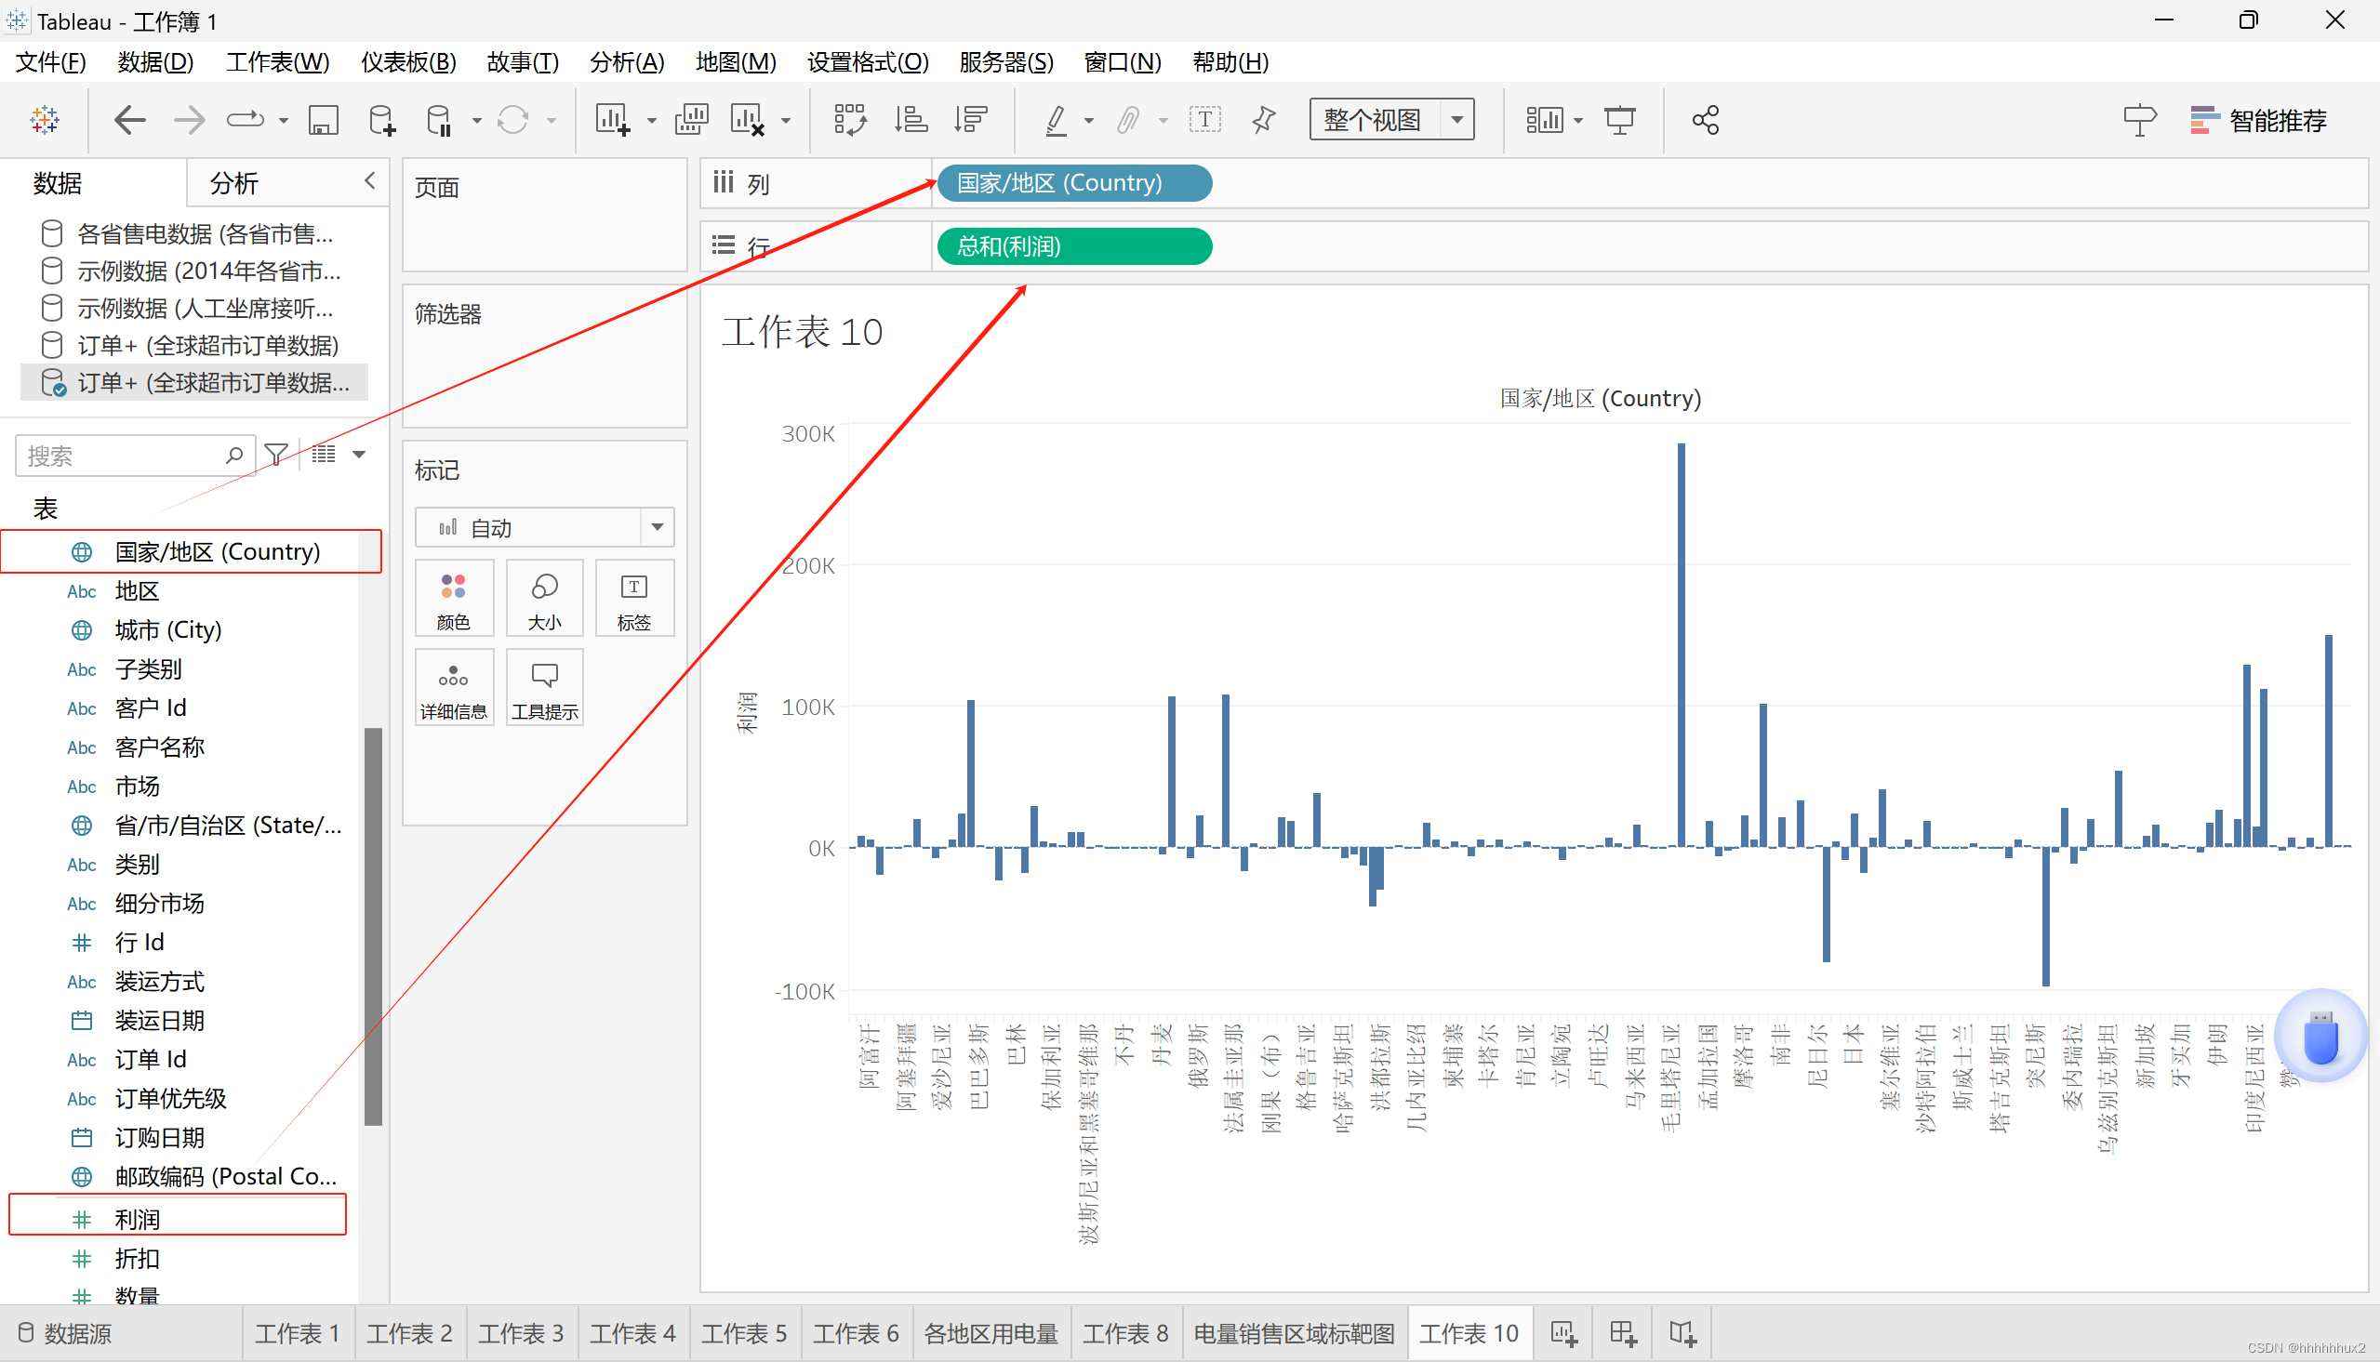Expand the mark type 自动 dropdown
2380x1362 pixels.
(657, 527)
